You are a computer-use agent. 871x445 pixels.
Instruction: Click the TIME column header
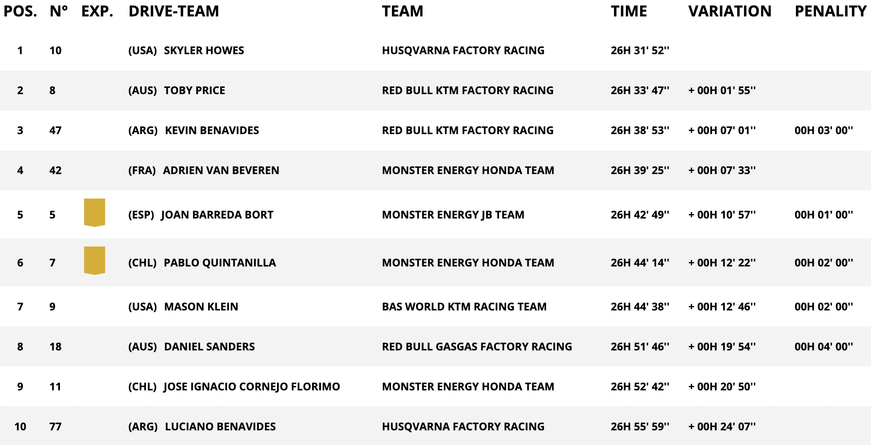coord(629,11)
